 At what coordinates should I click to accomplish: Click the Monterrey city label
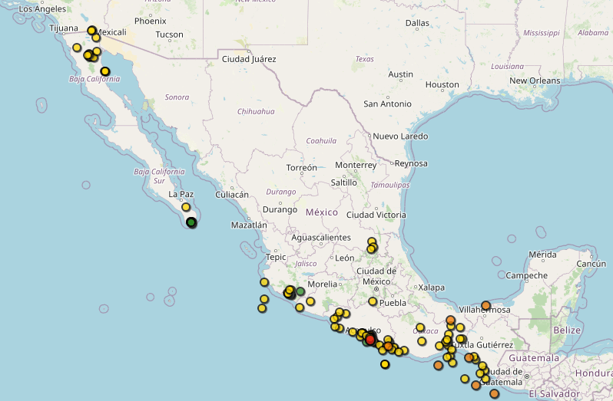[356, 165]
